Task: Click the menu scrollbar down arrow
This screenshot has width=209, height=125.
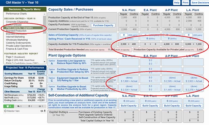Action: pos(44,62)
